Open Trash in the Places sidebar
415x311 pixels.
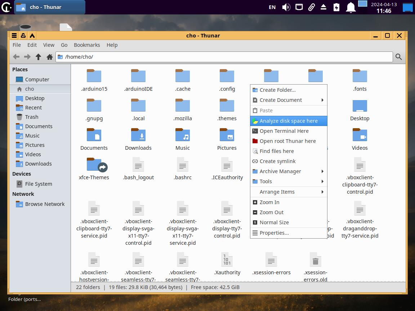click(x=31, y=117)
